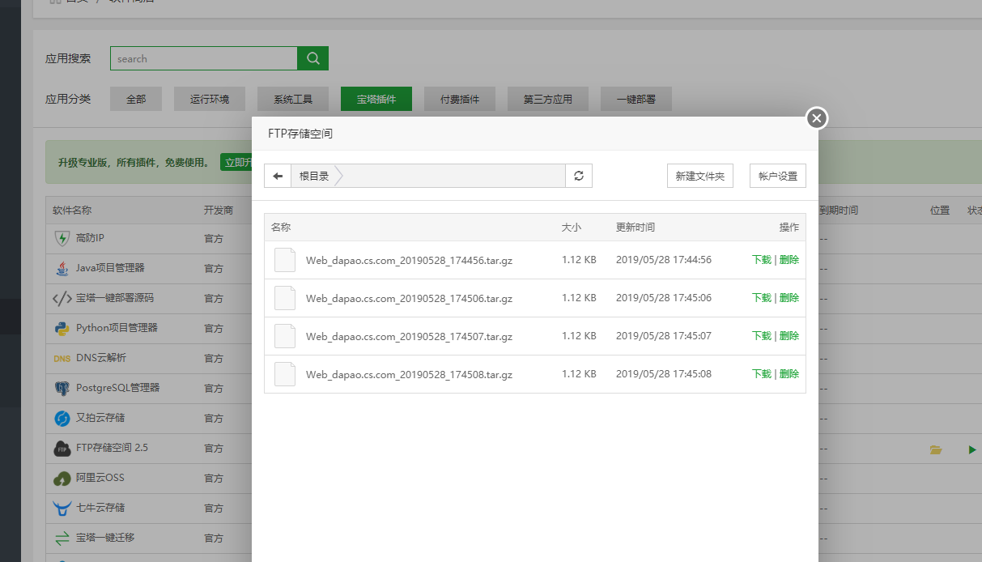Refresh the FTP file list
The width and height of the screenshot is (982, 562).
(x=579, y=176)
